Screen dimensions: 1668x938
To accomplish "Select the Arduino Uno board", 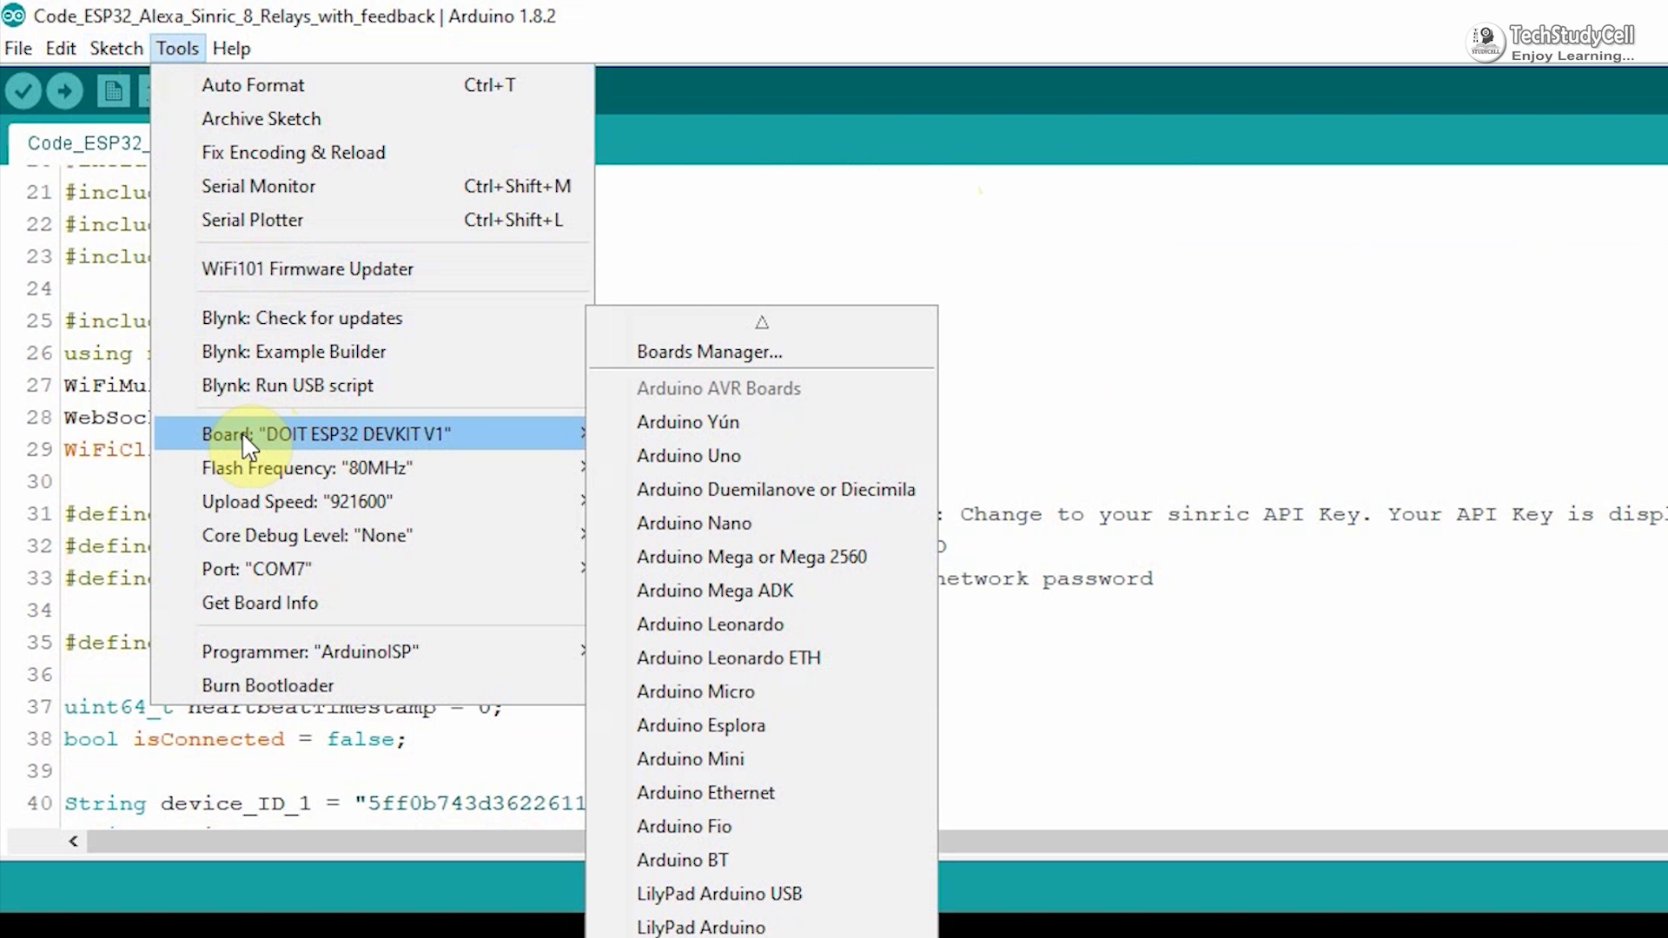I will tap(689, 455).
